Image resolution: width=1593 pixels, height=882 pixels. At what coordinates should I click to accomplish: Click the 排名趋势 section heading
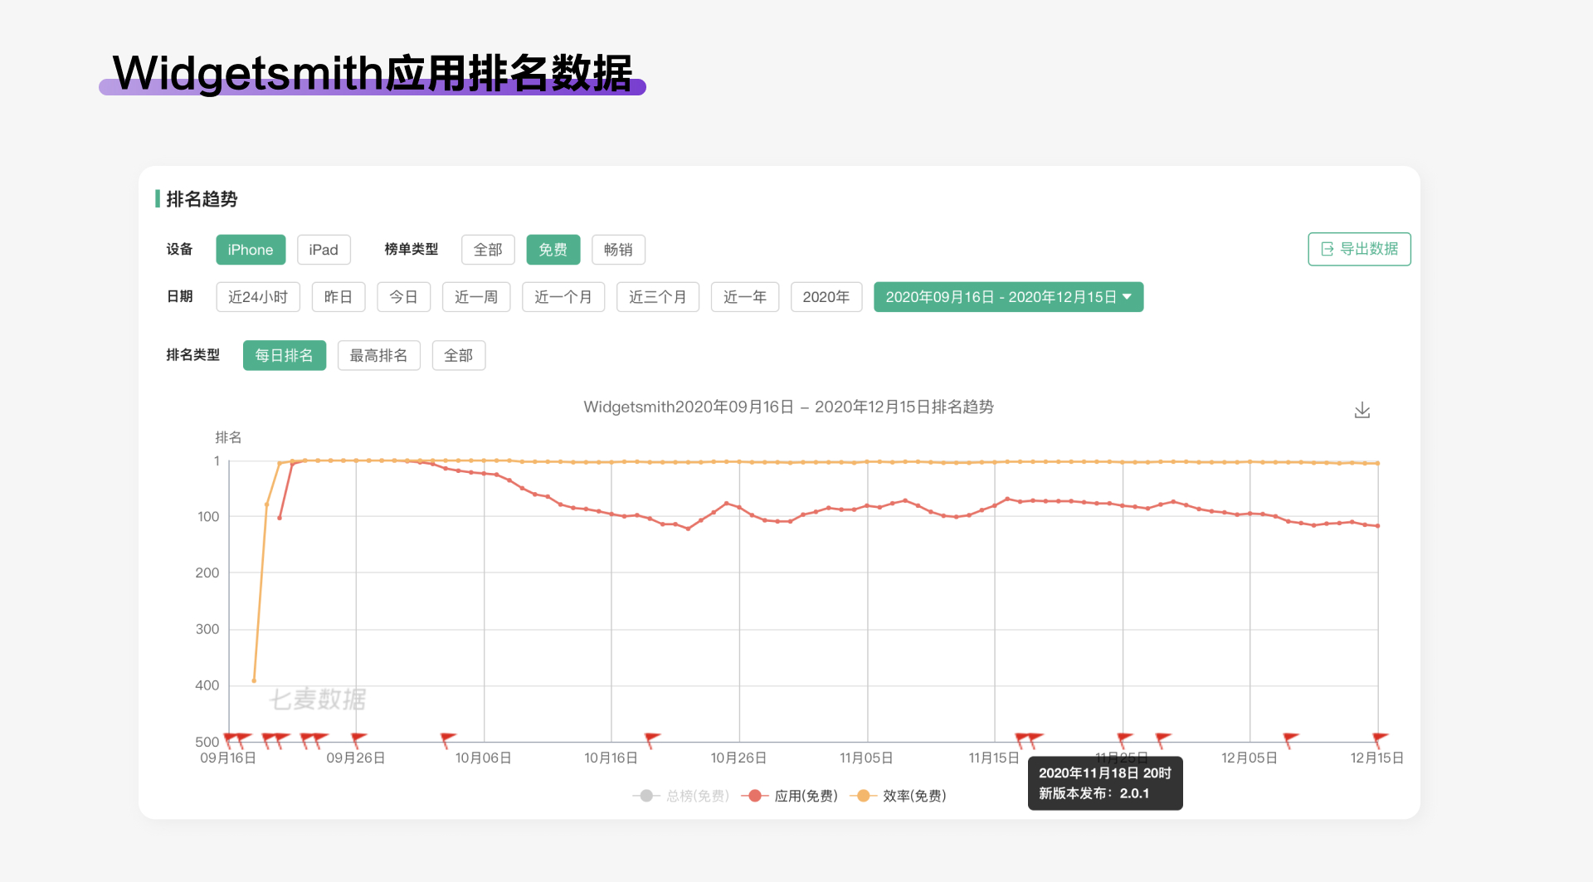coord(202,199)
